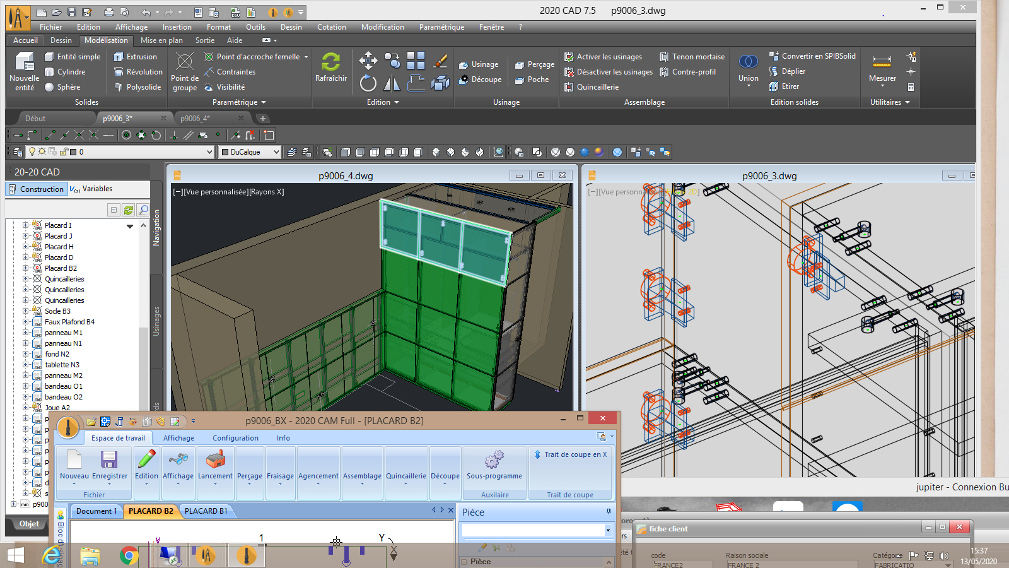Screen dimensions: 1009x568
Task: Expand the Placard I tree node
Action: (25, 225)
